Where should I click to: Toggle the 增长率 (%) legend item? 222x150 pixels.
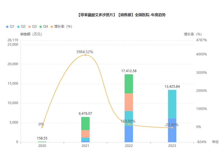click(63, 26)
